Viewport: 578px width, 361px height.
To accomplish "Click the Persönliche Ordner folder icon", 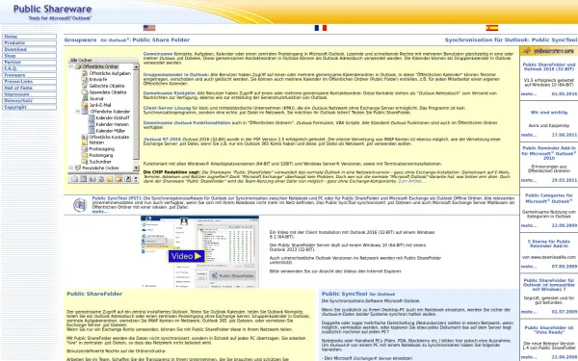I will pos(78,168).
